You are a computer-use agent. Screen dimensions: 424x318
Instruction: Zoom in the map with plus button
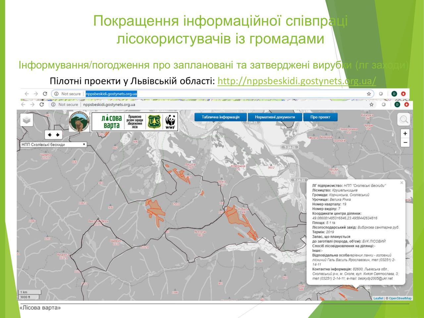(405, 133)
